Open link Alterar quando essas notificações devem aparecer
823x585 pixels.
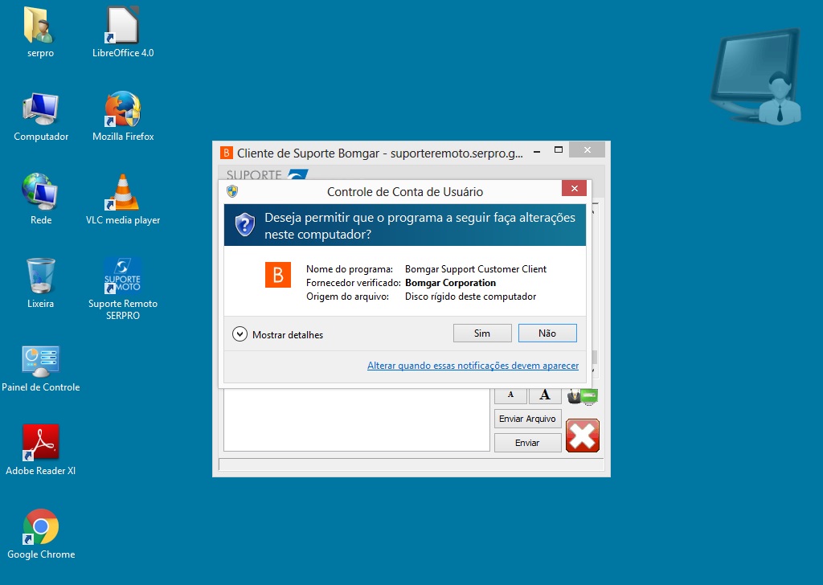tap(473, 366)
